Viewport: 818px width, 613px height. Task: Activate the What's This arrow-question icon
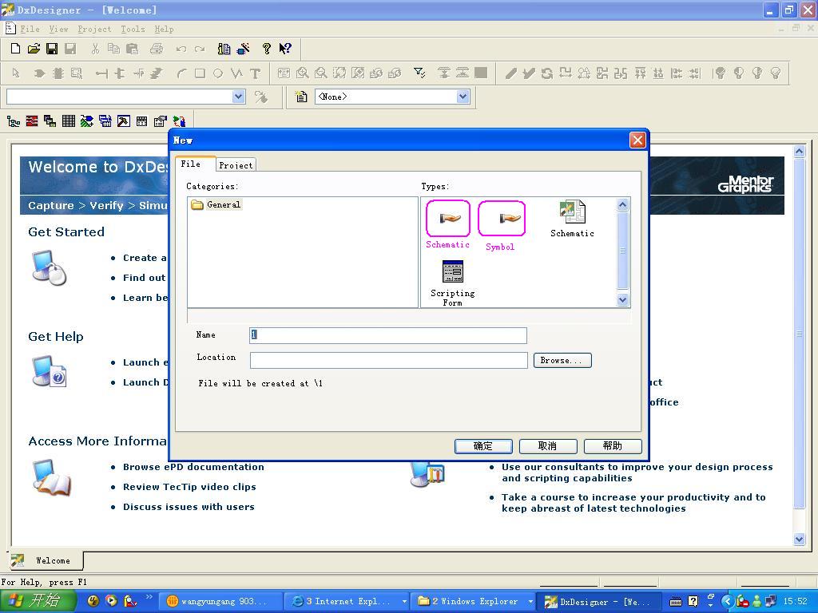285,49
